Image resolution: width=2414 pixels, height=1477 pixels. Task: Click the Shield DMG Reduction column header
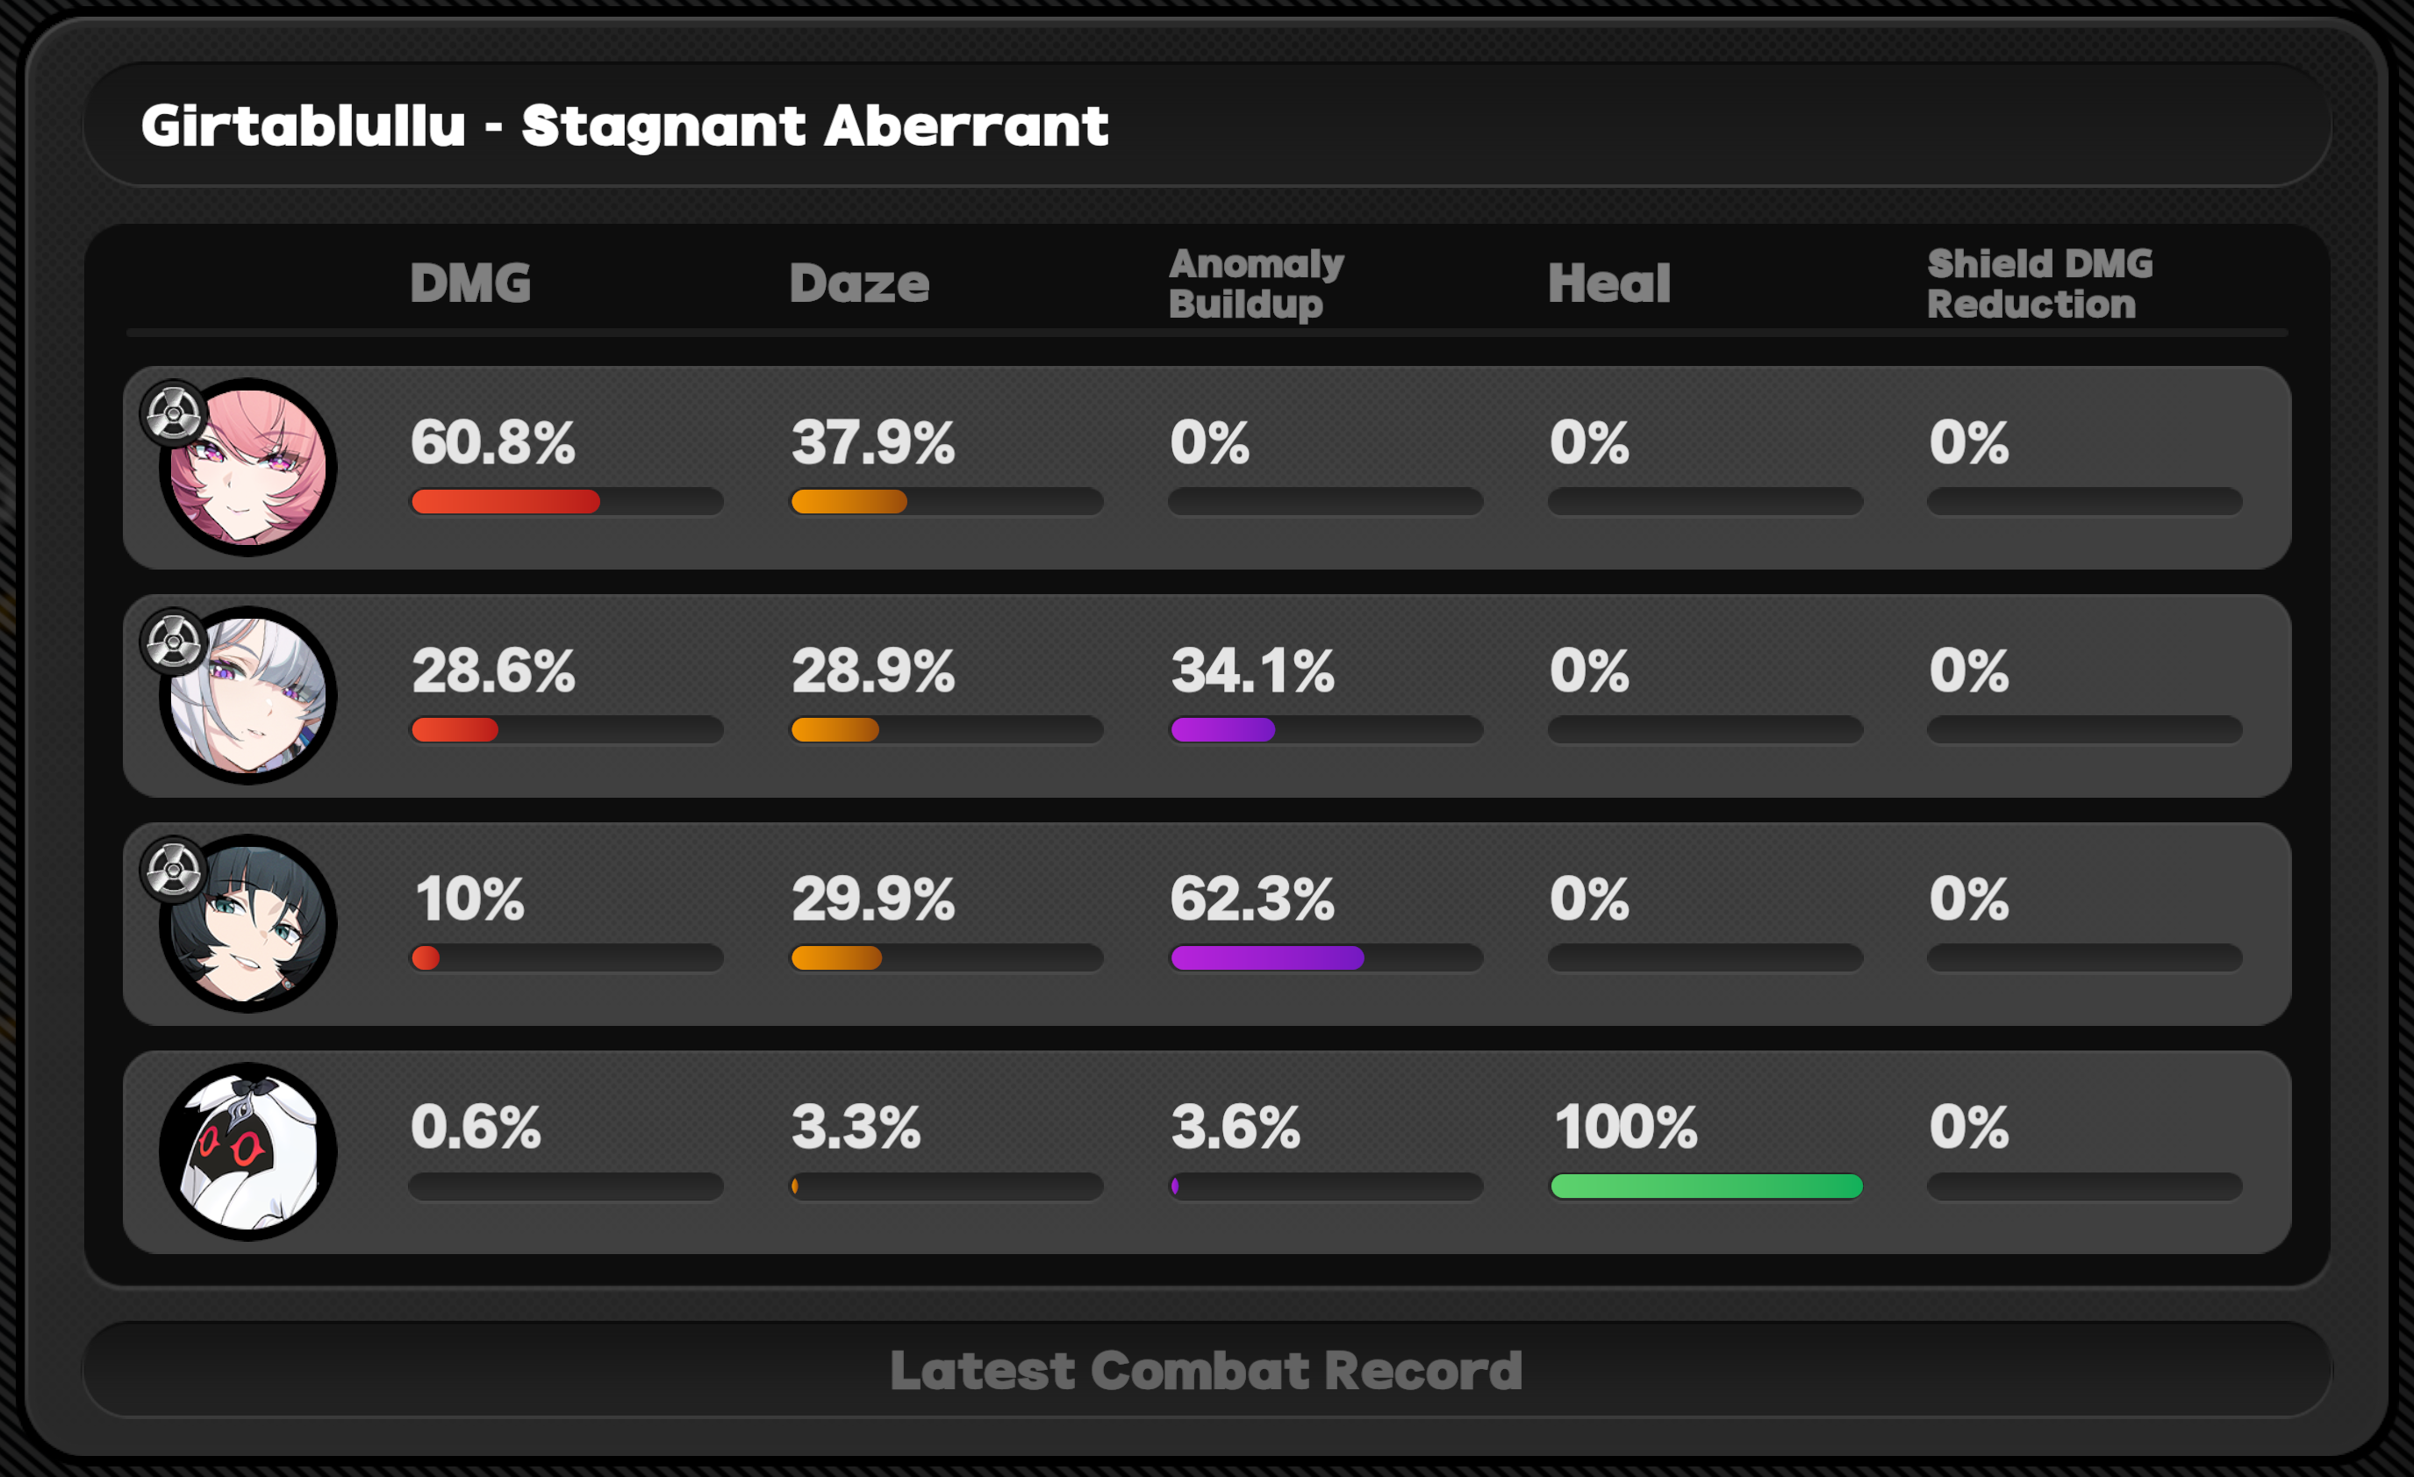2040,283
